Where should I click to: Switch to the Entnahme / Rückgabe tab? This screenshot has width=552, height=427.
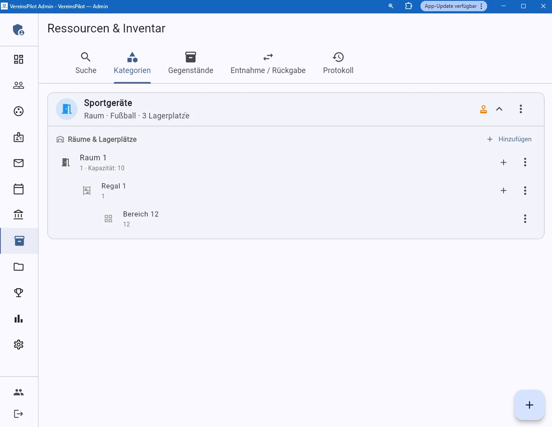[268, 63]
